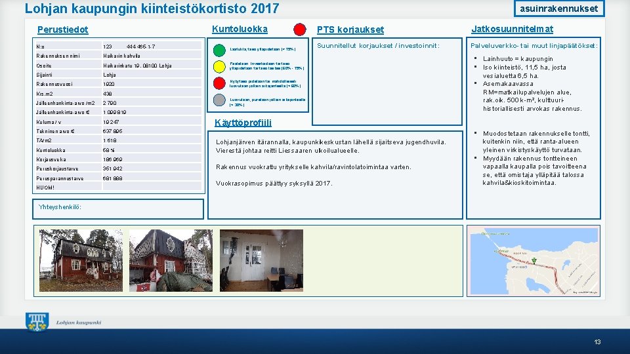This screenshot has width=630, height=354.
Task: Click the address value 'Haikarinkatu 19, 08100 Lohja'
Action: coord(137,66)
